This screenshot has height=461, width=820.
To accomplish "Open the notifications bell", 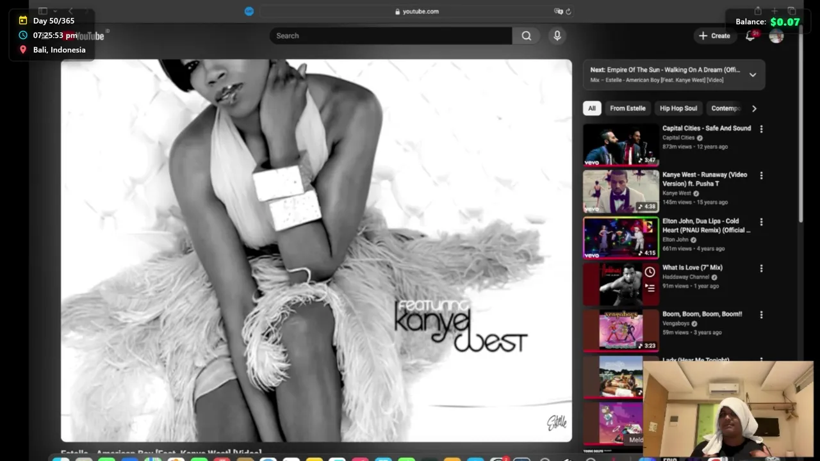I will 750,36.
